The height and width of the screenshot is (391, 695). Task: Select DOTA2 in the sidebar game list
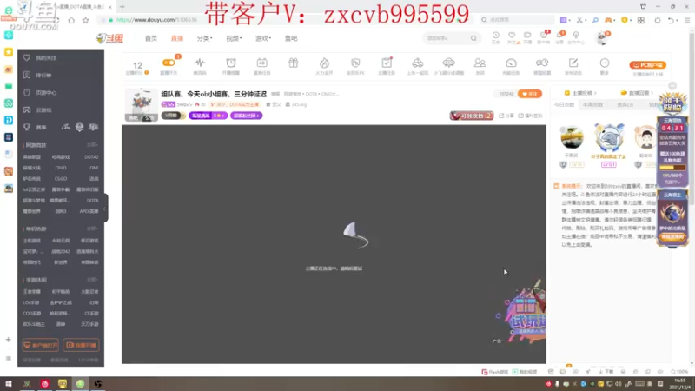click(x=91, y=157)
